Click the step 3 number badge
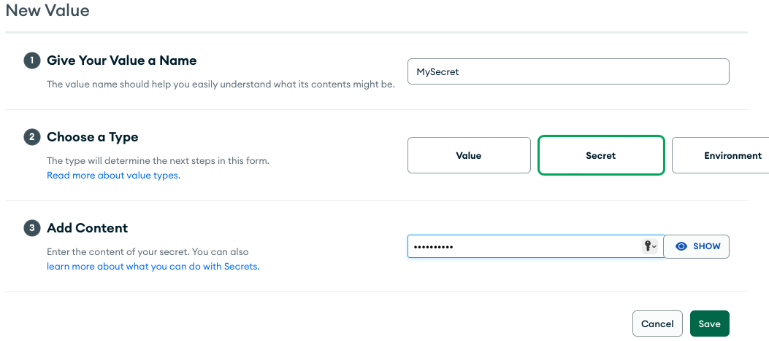Viewport: 769px width, 341px height. (x=32, y=228)
